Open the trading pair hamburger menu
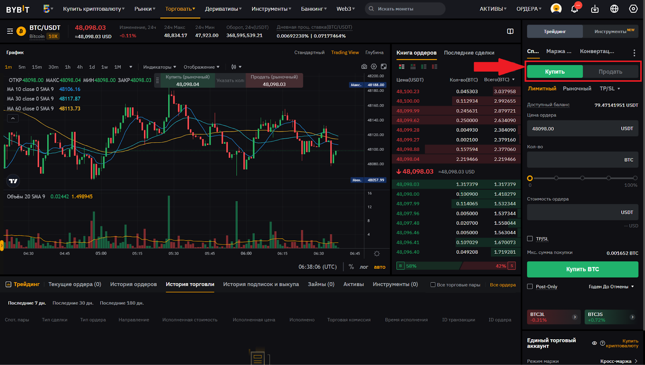The height and width of the screenshot is (365, 645). pos(10,31)
